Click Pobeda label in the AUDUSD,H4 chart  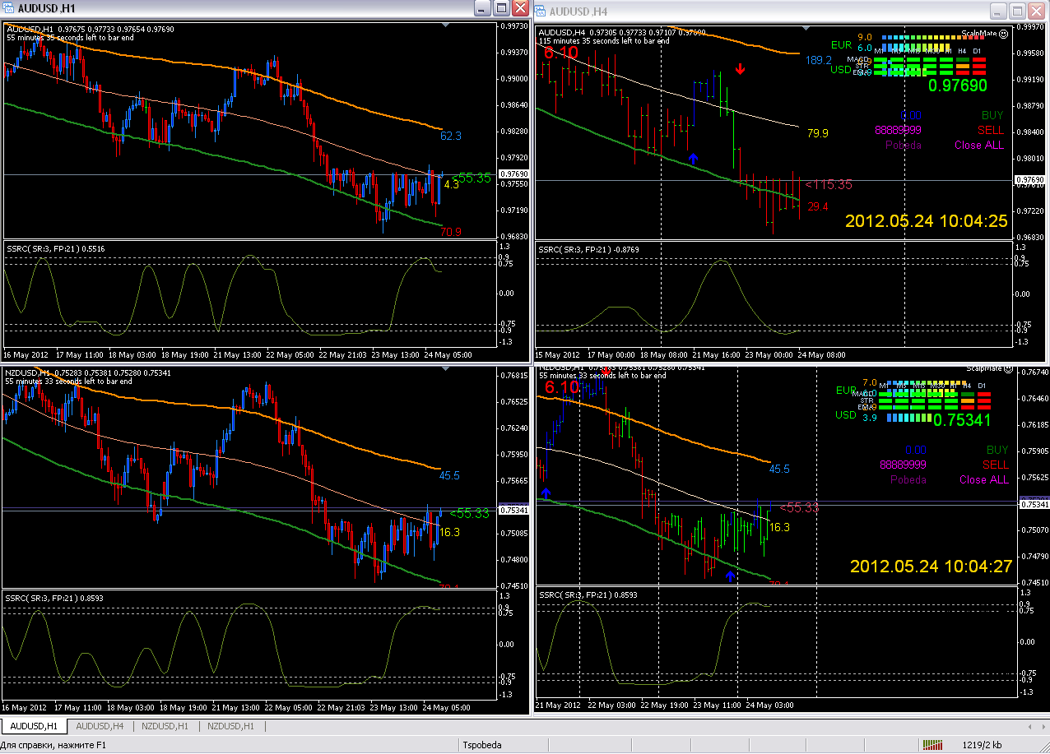904,145
